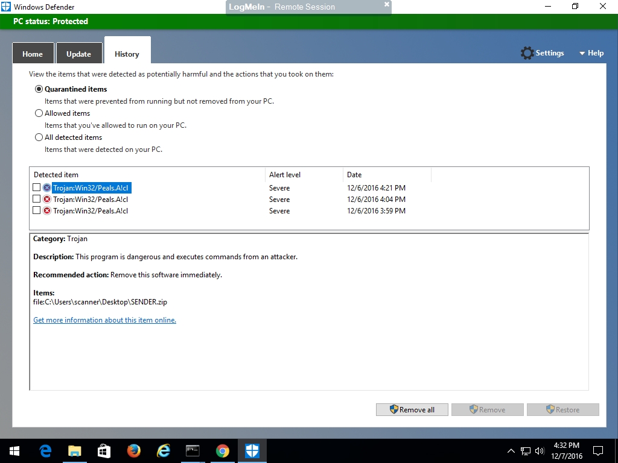Open the volume control tray icon
The height and width of the screenshot is (463, 618).
click(x=540, y=451)
